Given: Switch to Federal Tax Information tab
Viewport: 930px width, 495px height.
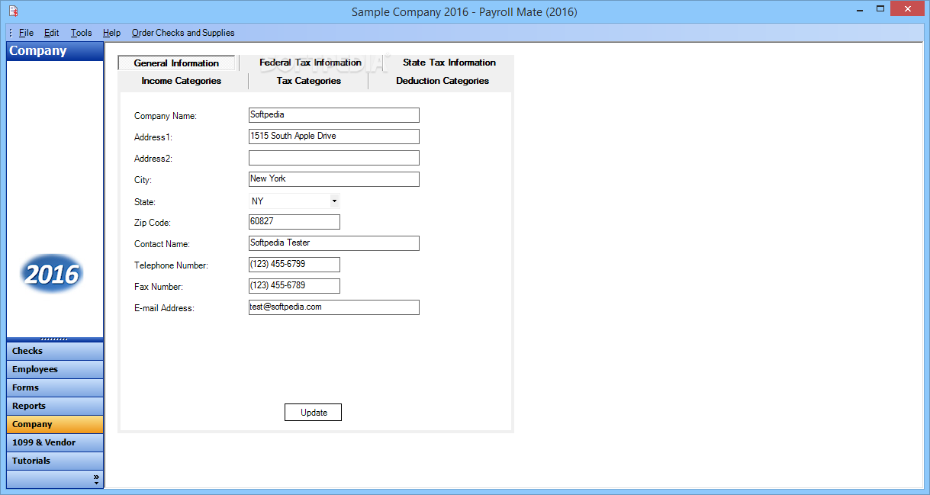Looking at the screenshot, I should (x=311, y=63).
